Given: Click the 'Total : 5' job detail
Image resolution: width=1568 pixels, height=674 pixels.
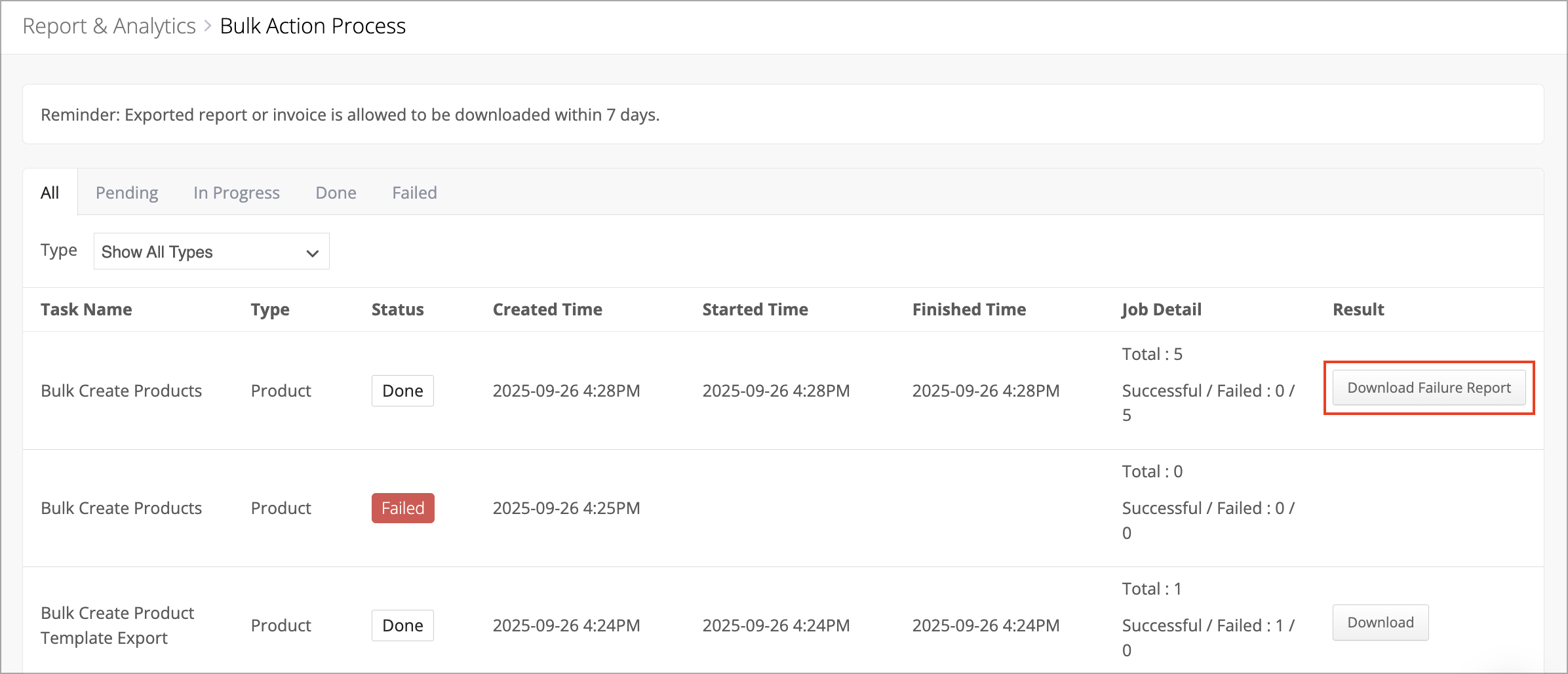Looking at the screenshot, I should tap(1152, 354).
